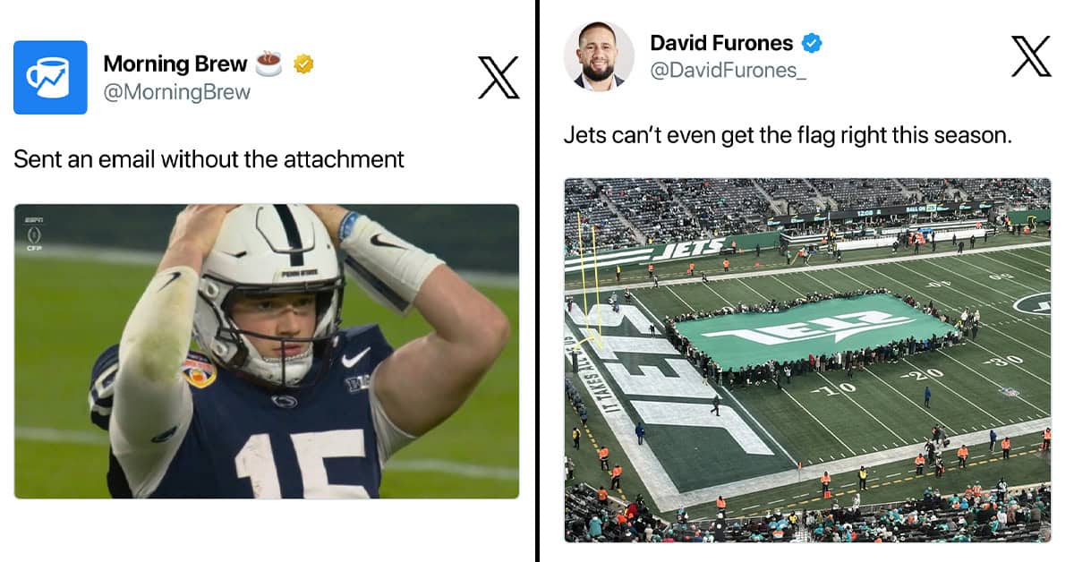Click the X logo on the Morning Brew tweet
1074x562 pixels.
point(499,79)
